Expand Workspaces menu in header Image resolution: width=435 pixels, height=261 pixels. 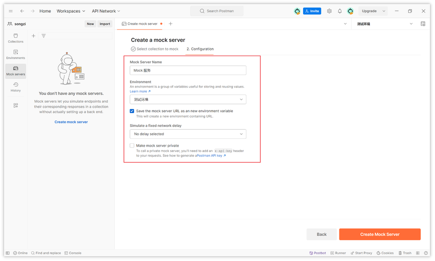coord(70,11)
